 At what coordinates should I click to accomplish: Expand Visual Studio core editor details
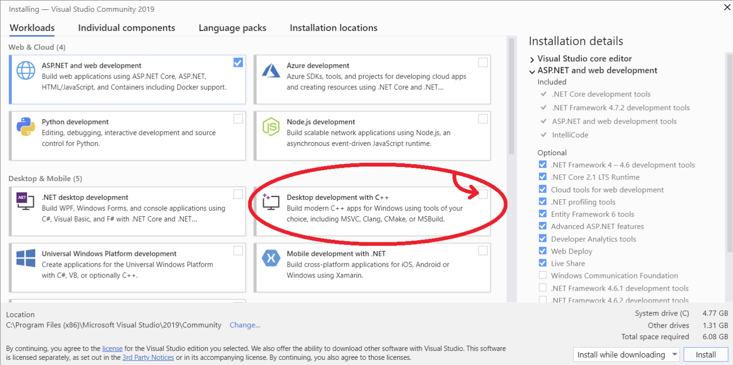coord(532,59)
